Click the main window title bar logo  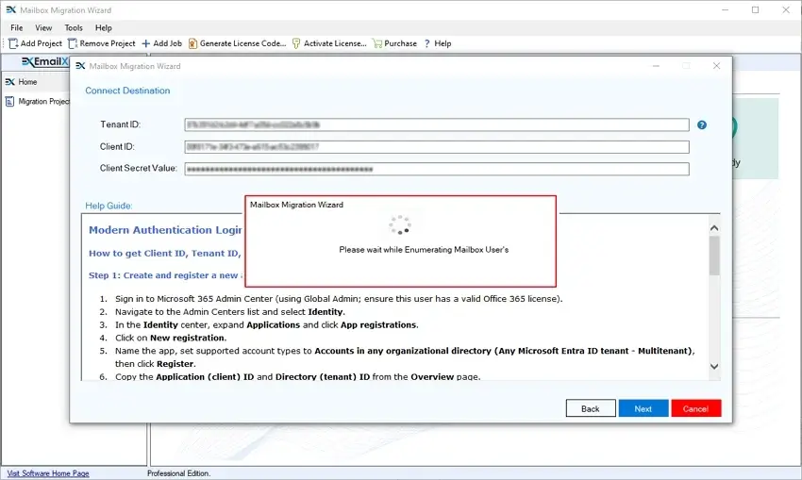[10, 9]
